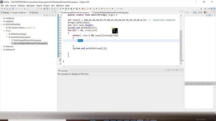Image resolution: width=216 pixels, height=121 pixels.
Task: Click the Save toolbar icon
Action: 7,9
